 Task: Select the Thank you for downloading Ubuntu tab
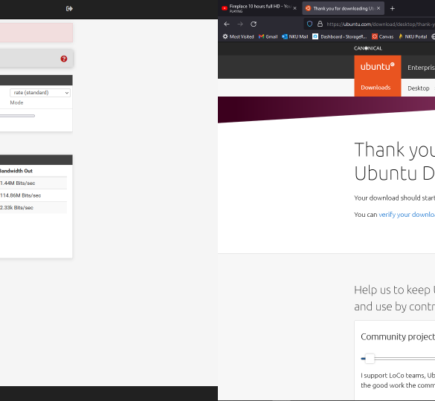click(344, 8)
